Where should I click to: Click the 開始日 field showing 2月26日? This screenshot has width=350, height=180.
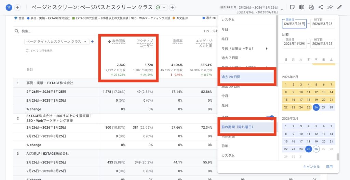(x=294, y=24)
